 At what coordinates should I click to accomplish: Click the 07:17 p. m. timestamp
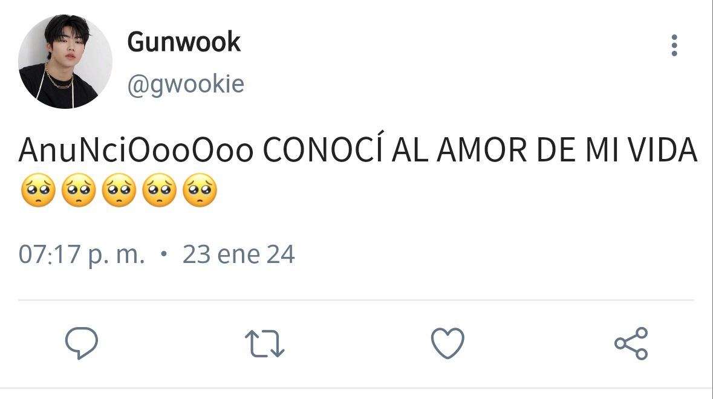82,255
